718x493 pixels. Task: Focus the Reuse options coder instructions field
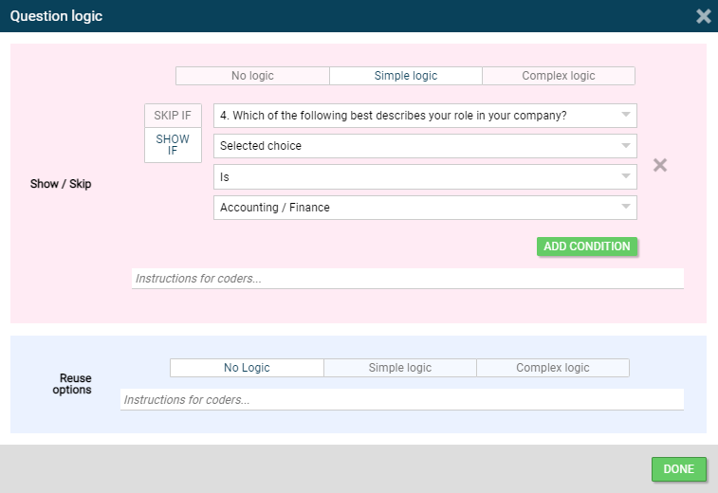tap(401, 400)
